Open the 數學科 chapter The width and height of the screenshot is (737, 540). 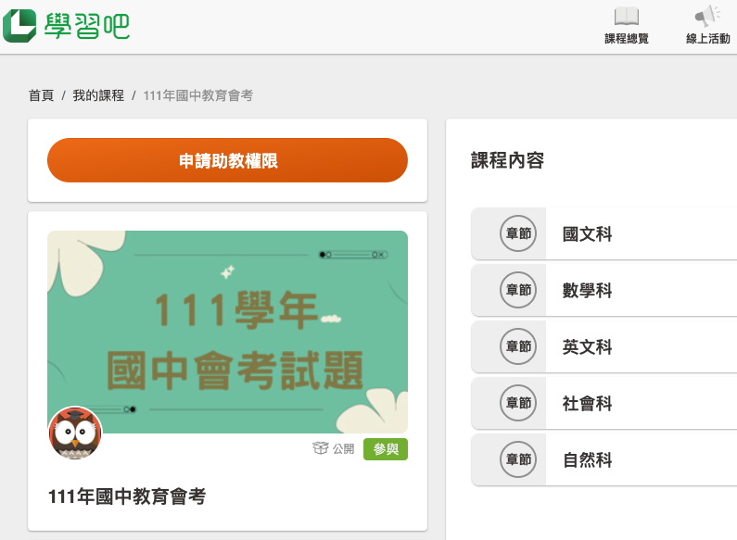tap(587, 290)
